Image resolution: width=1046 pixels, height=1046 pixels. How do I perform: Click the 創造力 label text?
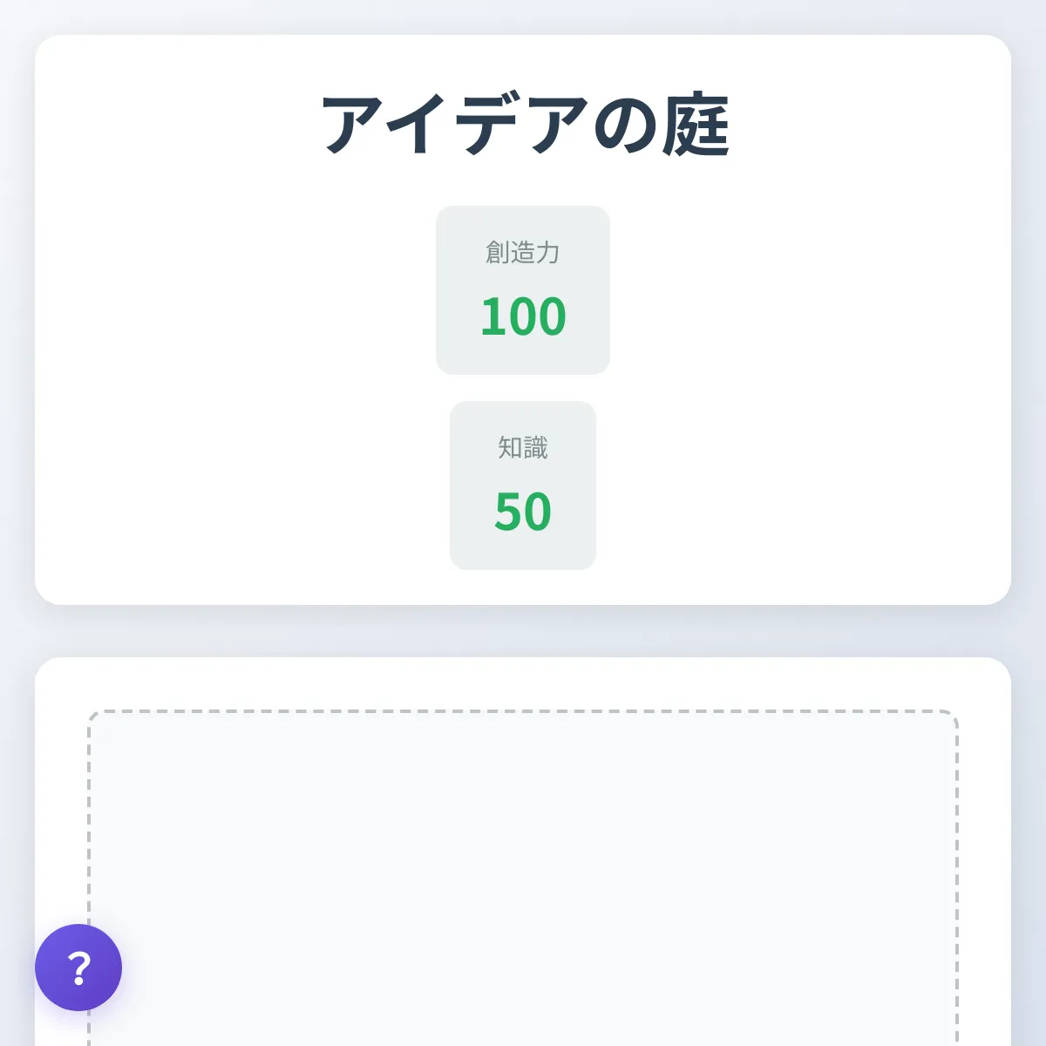pos(523,253)
